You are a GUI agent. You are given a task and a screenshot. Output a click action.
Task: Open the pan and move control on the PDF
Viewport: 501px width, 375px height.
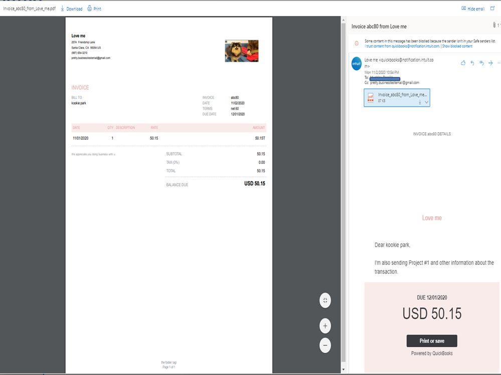(325, 300)
